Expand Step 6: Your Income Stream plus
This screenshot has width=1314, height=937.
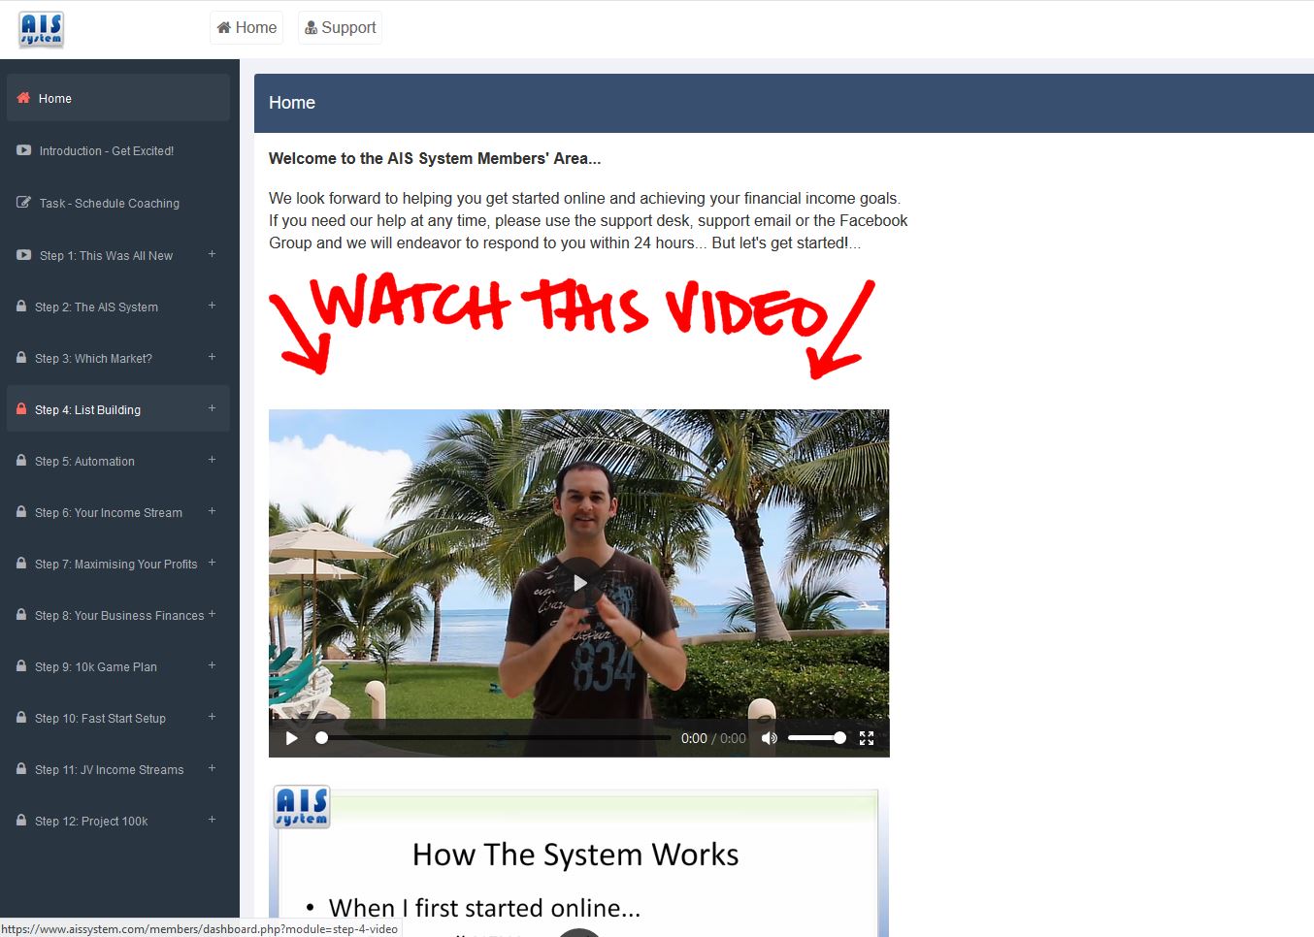pos(212,511)
